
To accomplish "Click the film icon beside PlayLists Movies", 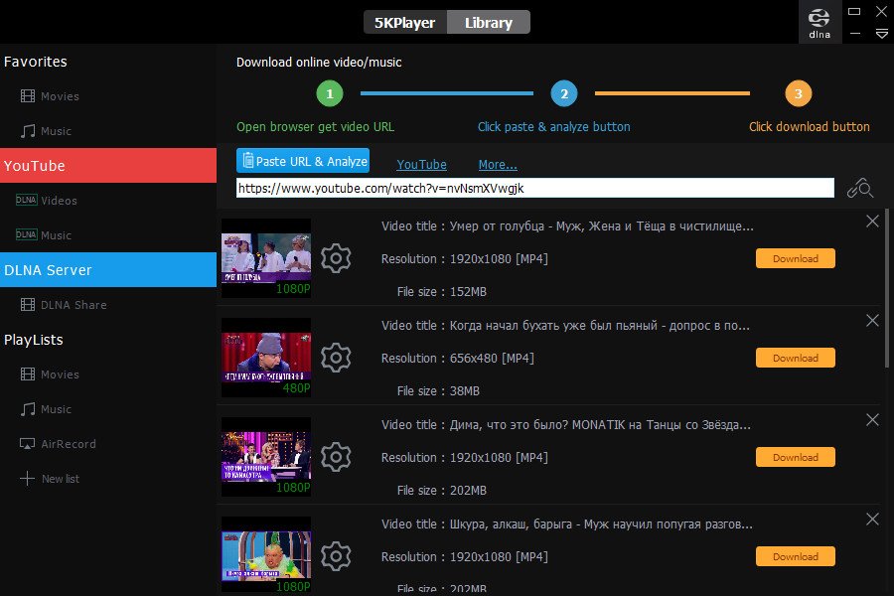I will pos(28,374).
